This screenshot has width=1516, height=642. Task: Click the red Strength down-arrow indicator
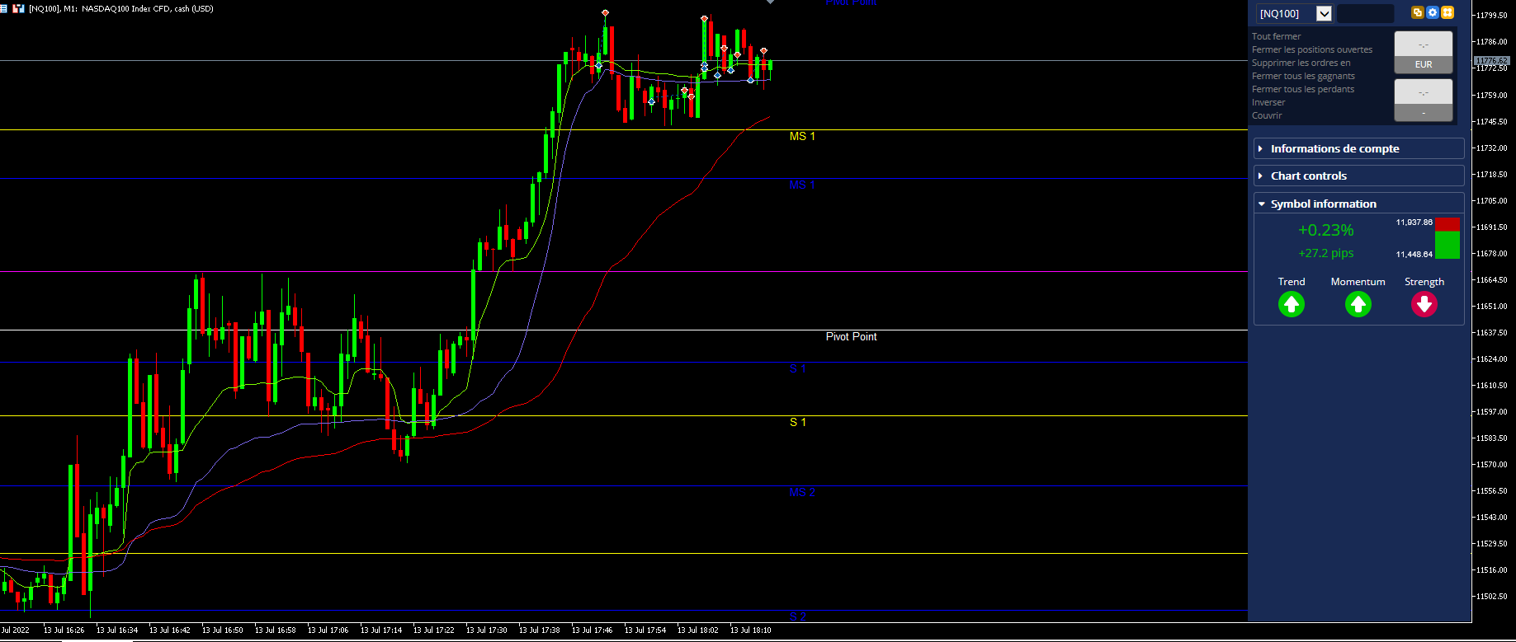point(1424,305)
